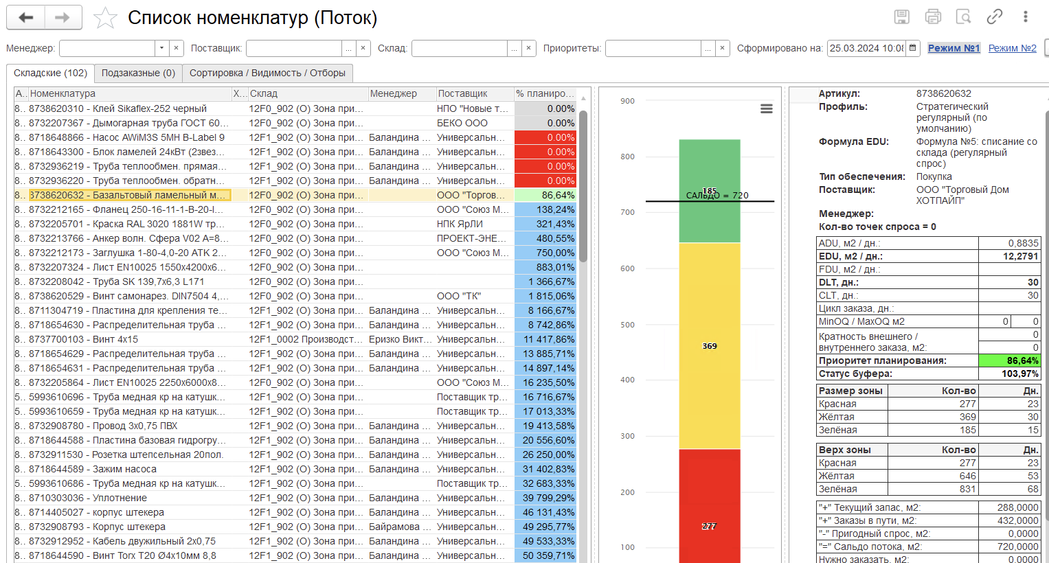Sort by the % планиро... column header

tap(545, 93)
